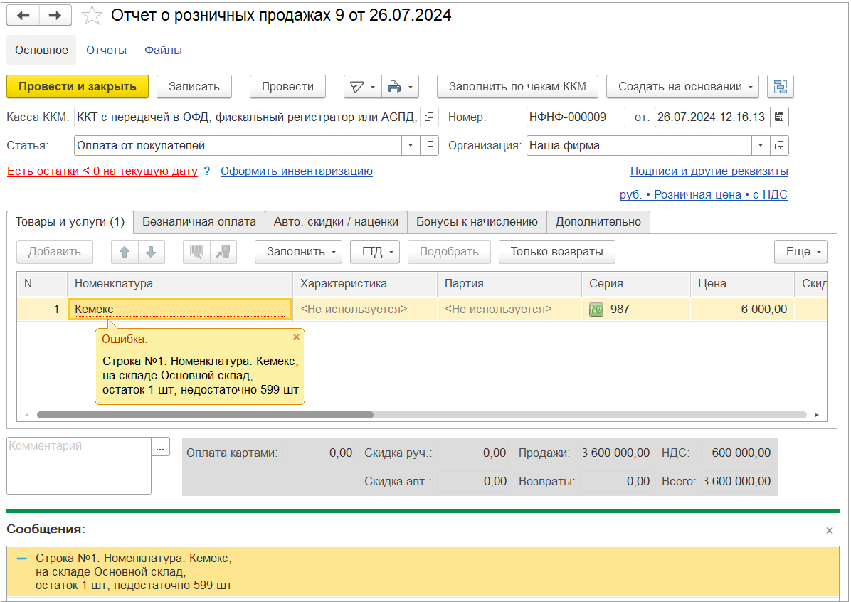Click the Записать button
The width and height of the screenshot is (851, 602).
click(194, 87)
